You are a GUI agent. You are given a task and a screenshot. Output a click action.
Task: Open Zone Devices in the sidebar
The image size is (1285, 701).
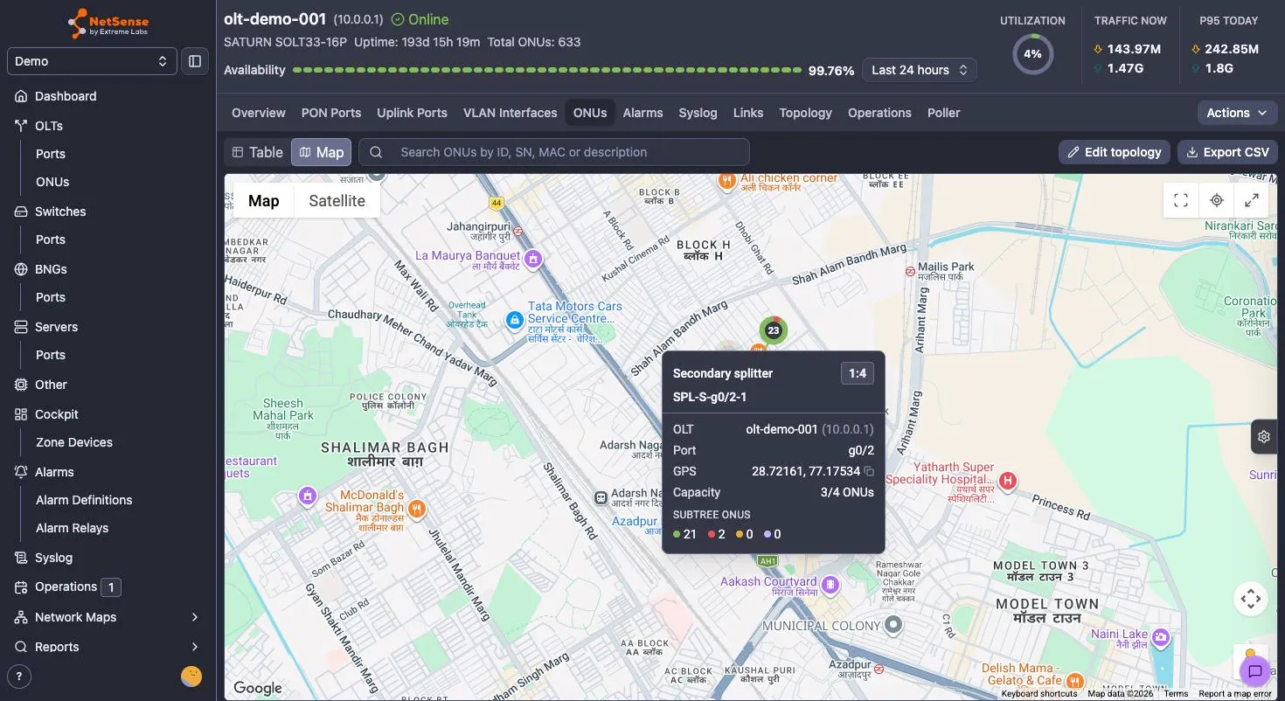[74, 442]
